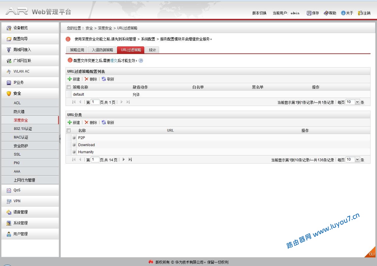The image size is (377, 266).
Task: Collapse the 安全 sidebar section
Action: point(30,93)
